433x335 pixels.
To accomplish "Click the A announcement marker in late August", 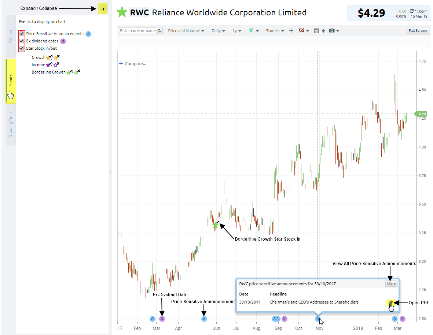I will [x=275, y=319].
